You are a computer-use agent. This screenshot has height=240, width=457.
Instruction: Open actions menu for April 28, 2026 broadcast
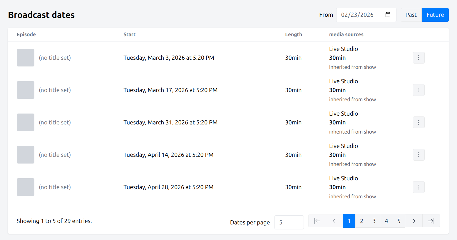pos(419,187)
